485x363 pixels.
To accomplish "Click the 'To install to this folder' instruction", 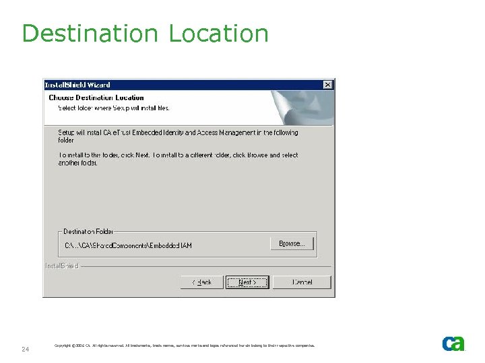I will [x=178, y=159].
